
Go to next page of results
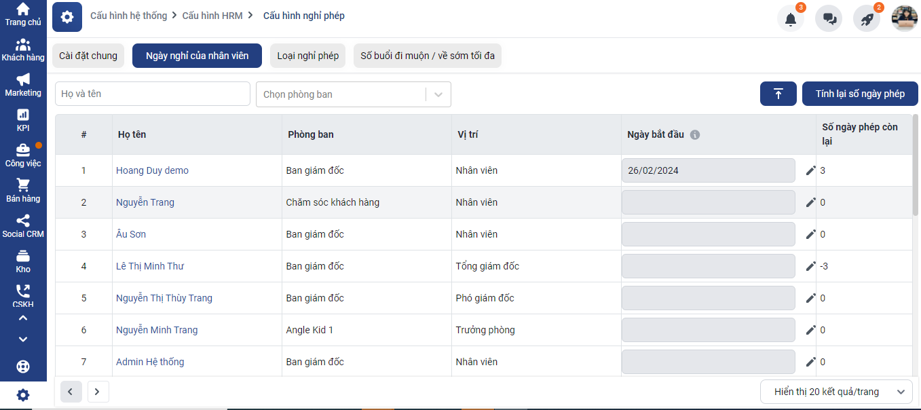(98, 392)
